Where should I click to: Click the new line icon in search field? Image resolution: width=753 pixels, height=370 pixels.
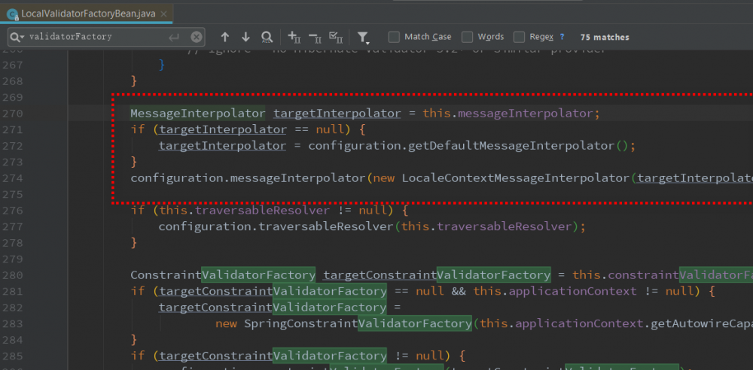175,37
